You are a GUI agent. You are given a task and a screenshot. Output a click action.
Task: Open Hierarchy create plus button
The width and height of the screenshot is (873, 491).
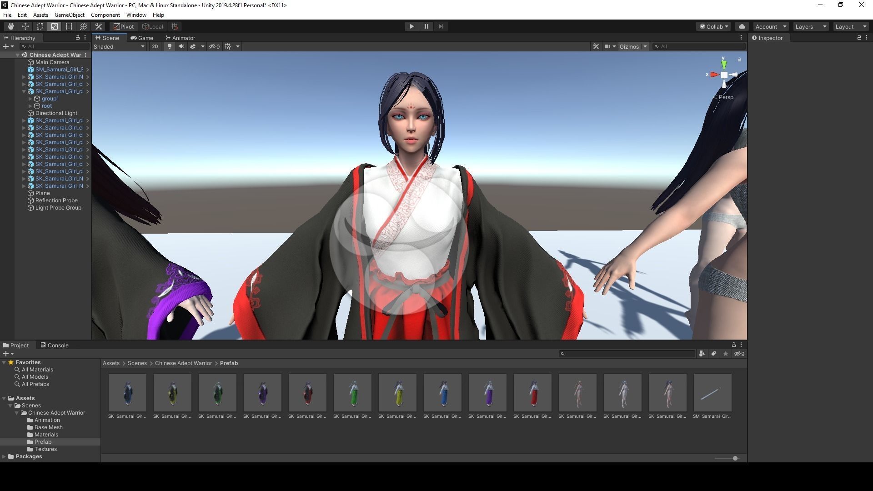8,46
